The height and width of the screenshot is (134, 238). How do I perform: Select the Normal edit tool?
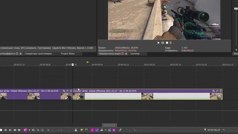pos(25,130)
